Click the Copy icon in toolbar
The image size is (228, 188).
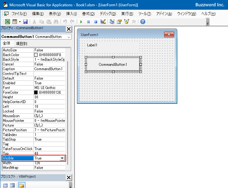click(41, 22)
